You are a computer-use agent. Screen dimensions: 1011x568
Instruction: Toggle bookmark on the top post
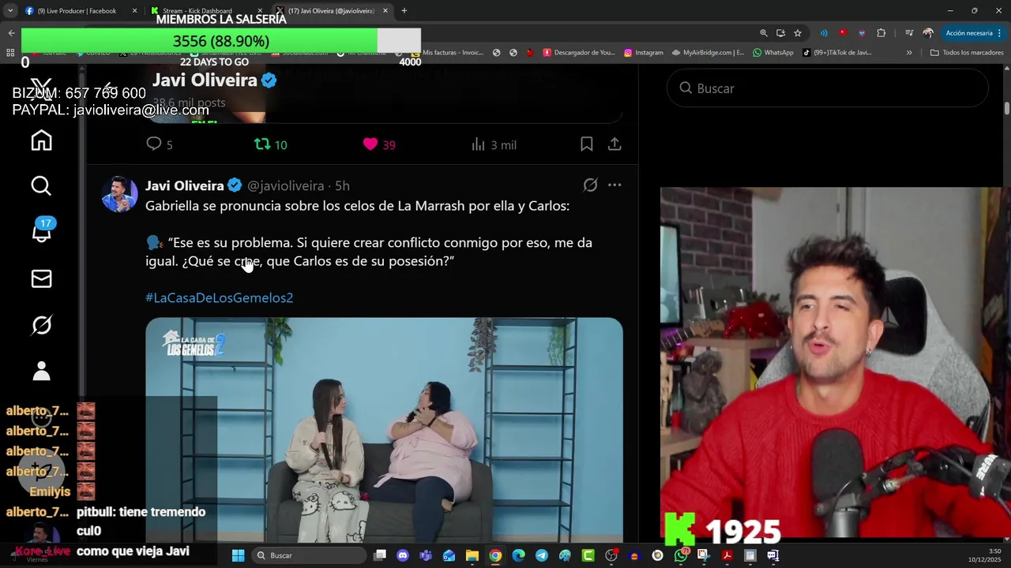[586, 144]
